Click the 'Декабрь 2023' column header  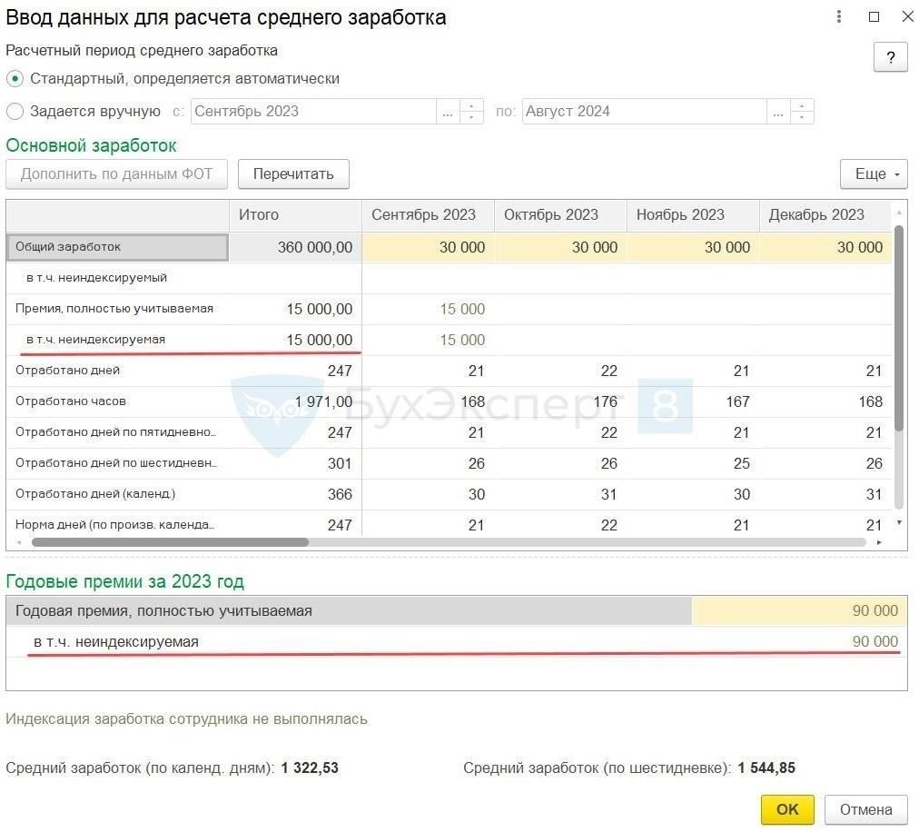825,215
